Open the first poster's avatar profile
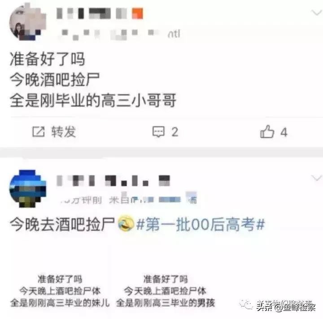This screenshot has height=319, width=323. (28, 22)
